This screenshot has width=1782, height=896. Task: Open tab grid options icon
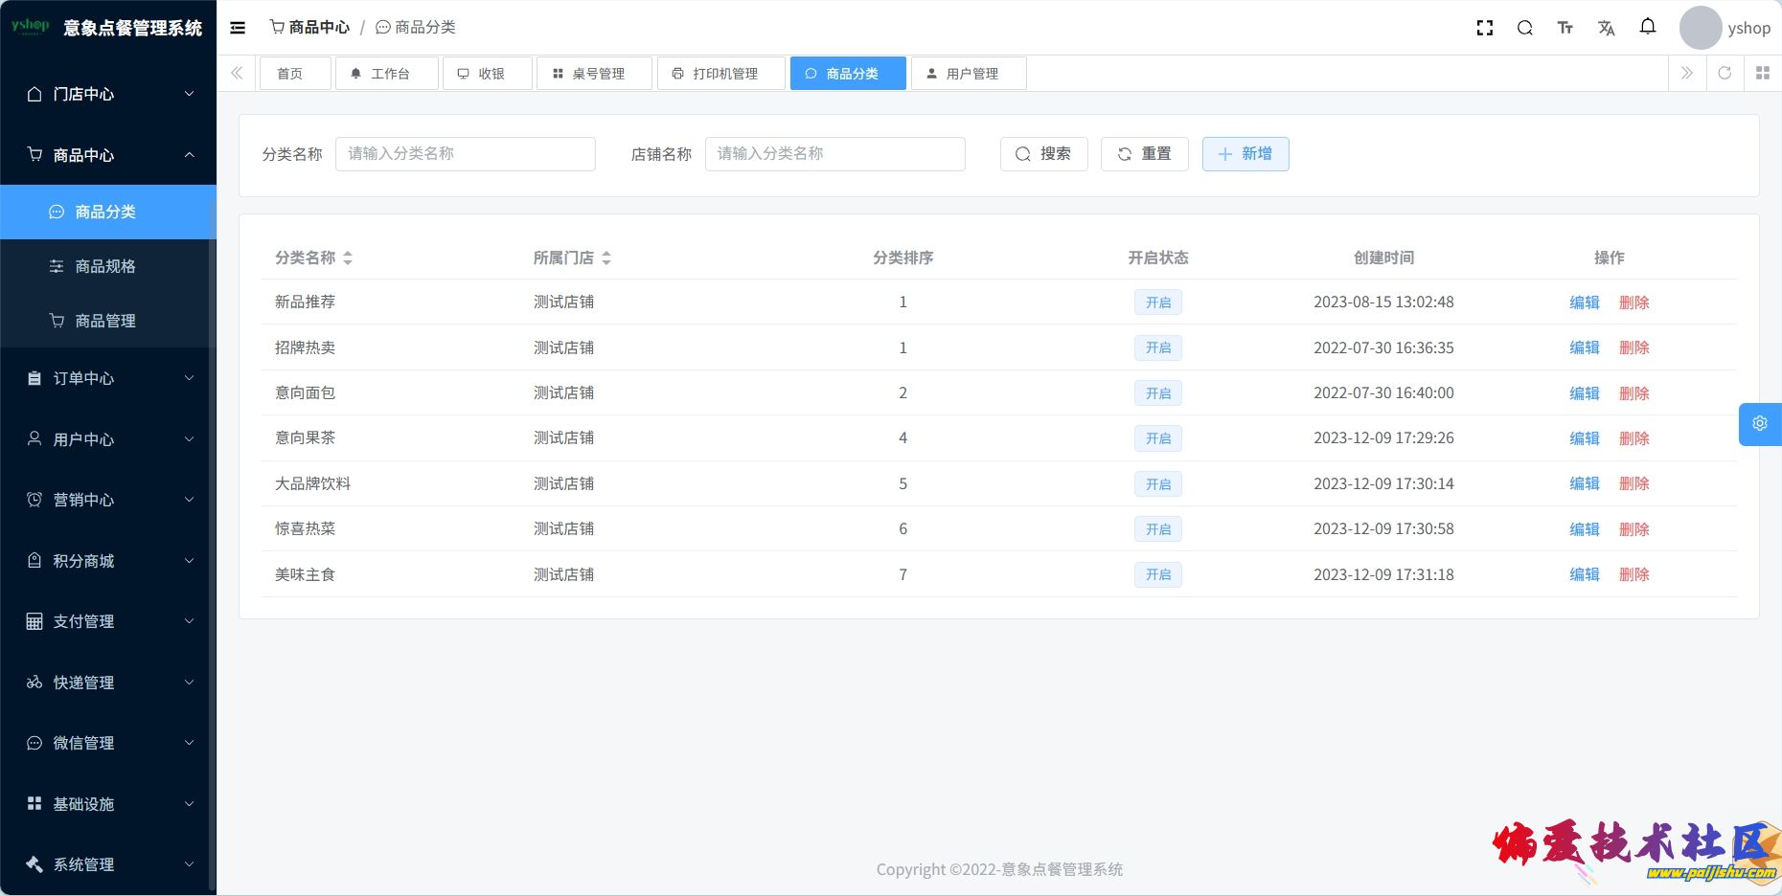[1763, 73]
